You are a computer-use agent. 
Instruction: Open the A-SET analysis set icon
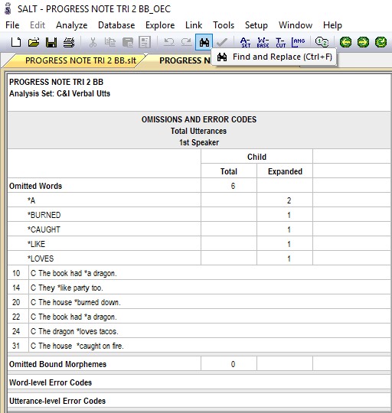click(245, 42)
